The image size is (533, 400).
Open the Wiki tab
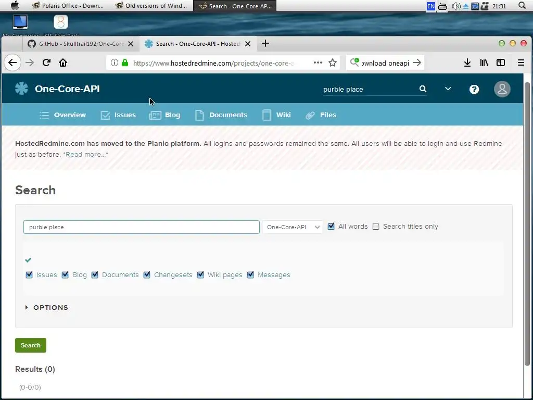tap(276, 115)
